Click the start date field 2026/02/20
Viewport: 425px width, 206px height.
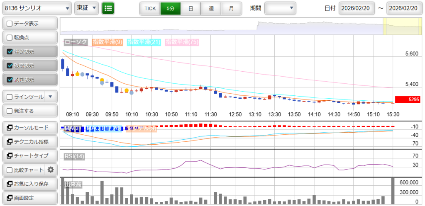357,8
